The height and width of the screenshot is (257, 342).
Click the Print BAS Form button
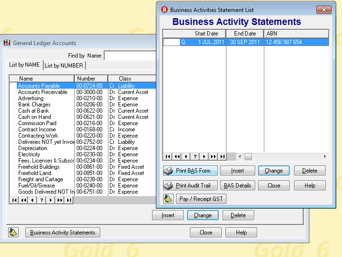coord(190,171)
